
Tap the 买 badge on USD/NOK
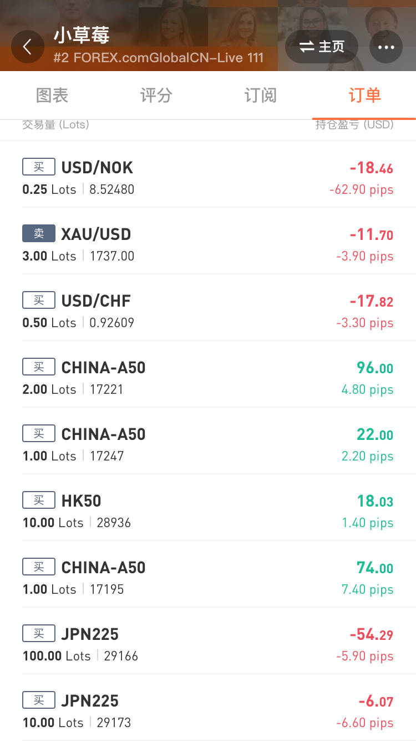(39, 167)
